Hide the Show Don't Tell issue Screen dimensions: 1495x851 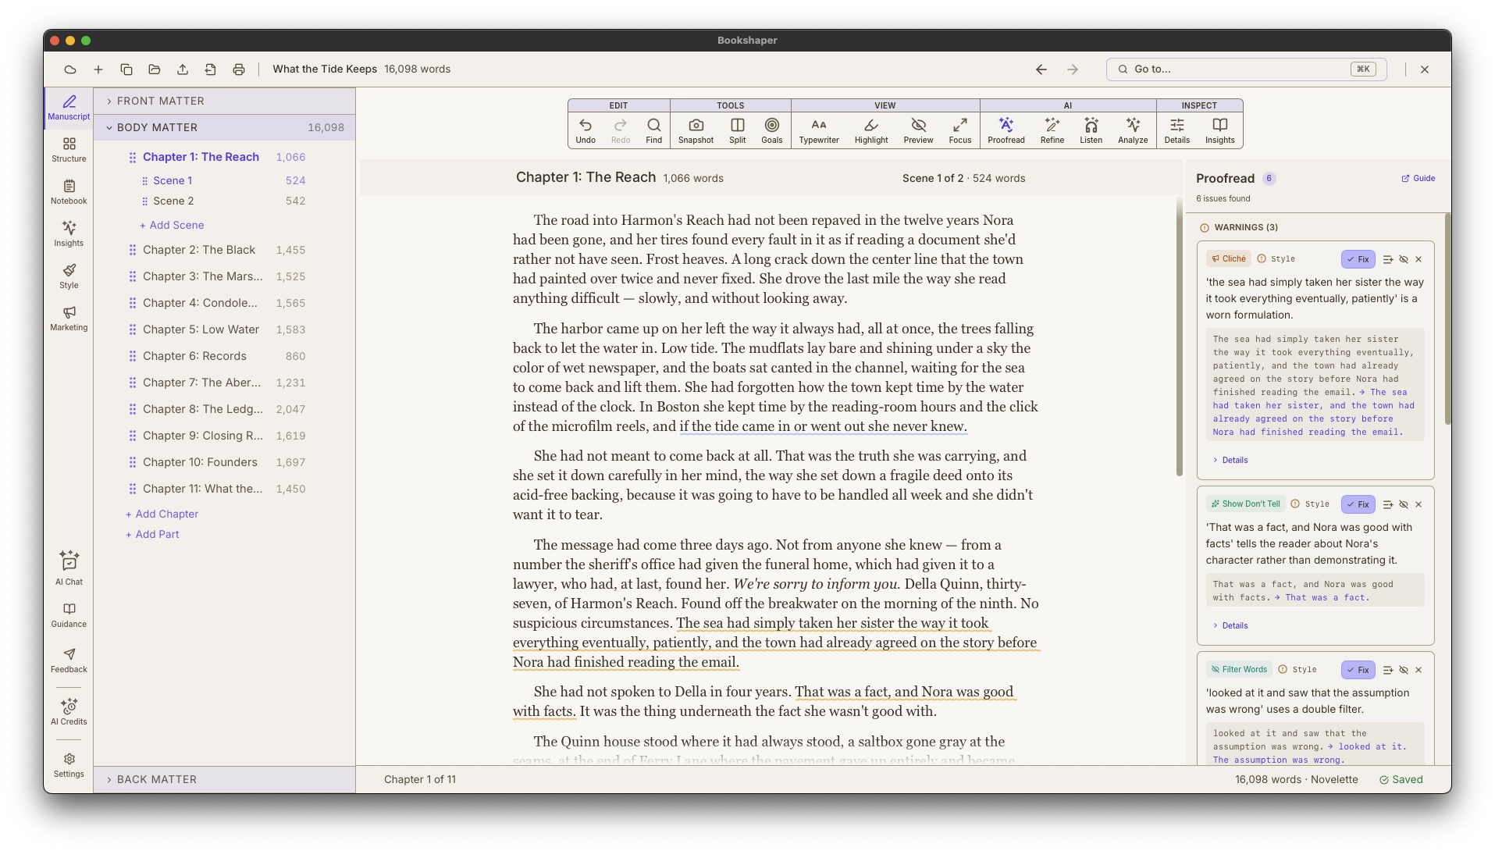1404,504
